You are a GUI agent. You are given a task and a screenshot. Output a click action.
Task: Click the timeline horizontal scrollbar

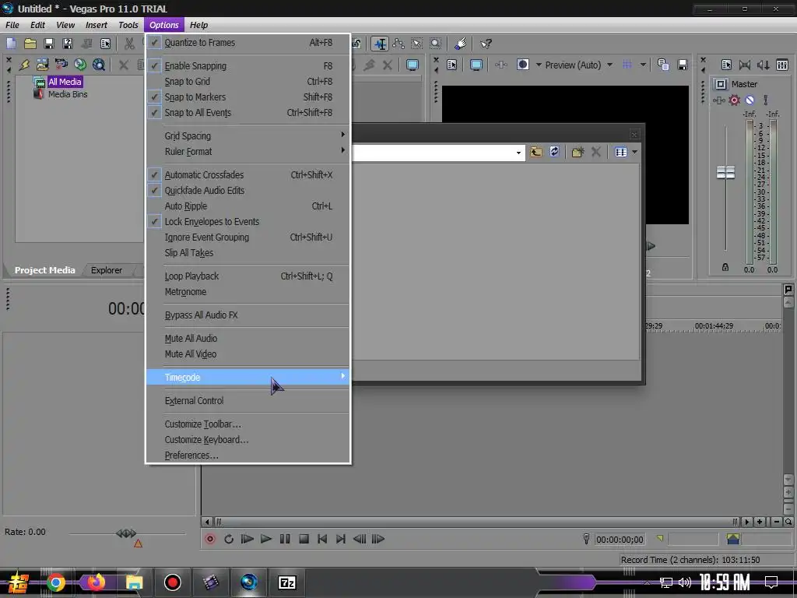(x=477, y=522)
